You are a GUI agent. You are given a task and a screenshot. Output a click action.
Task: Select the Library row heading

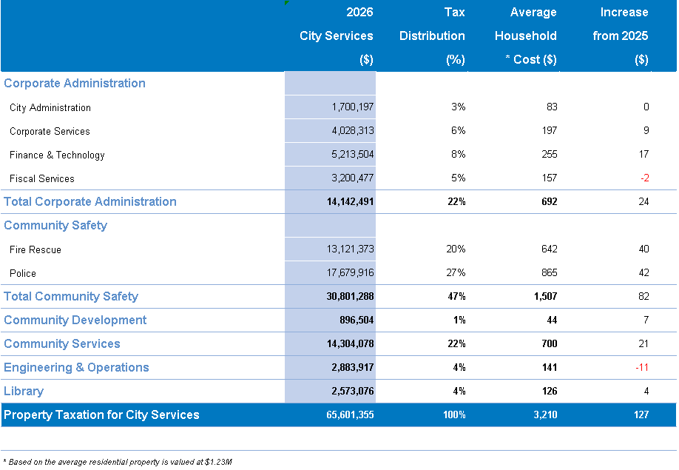24,392
